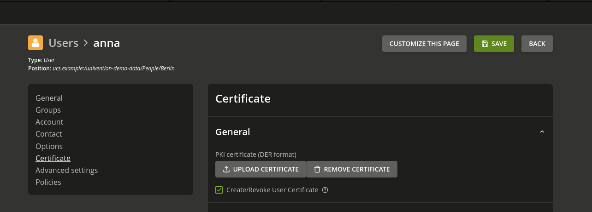
Task: Open the Groups section
Action: [x=48, y=110]
